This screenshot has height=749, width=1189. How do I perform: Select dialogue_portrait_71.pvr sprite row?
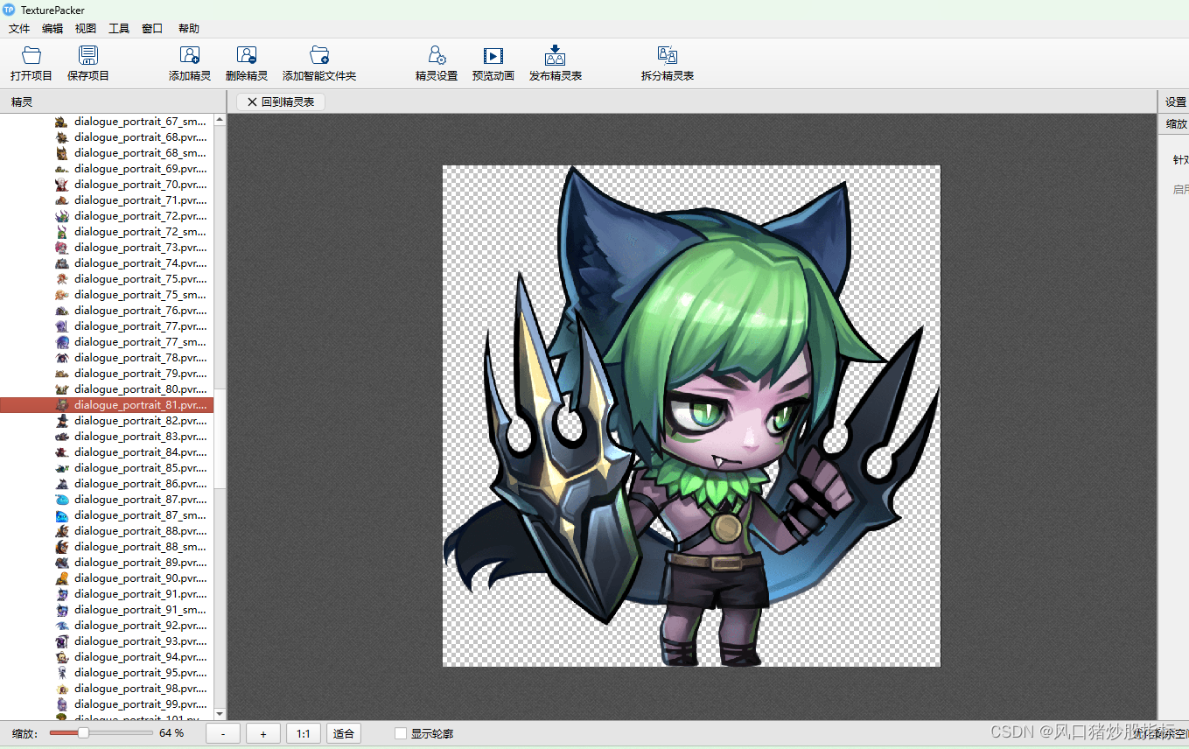coord(107,200)
